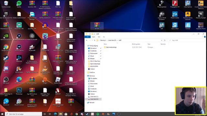The height and width of the screenshot is (116, 207).
Task: Open the Epic Games Launcher shortcut
Action: (x=6, y=15)
